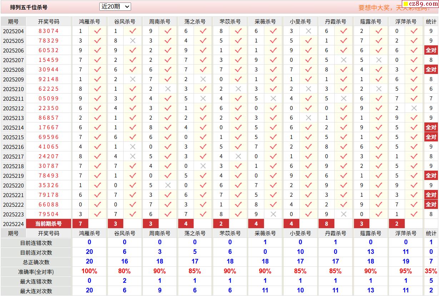Click the check mark for 浮萍杀号 in row 2025206
This screenshot has width=439, height=296.
[414, 50]
